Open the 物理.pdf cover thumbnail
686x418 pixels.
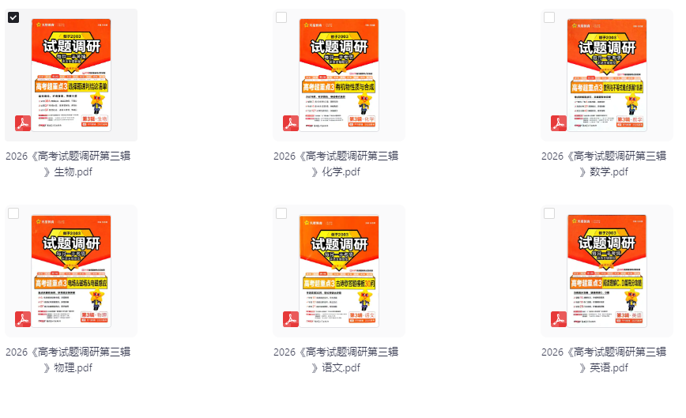point(71,271)
